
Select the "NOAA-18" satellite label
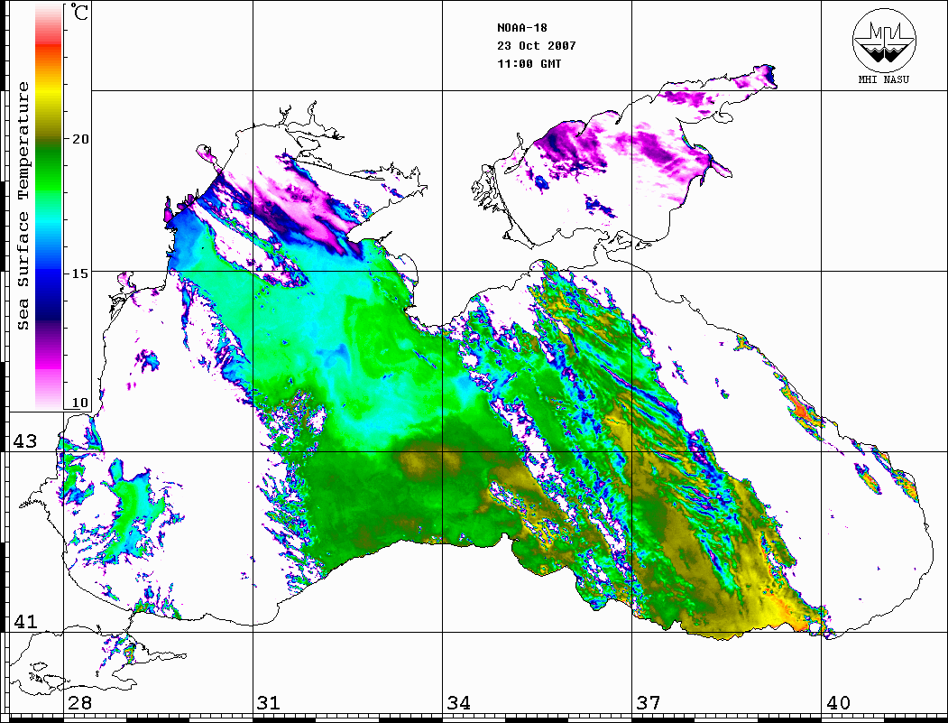[522, 28]
